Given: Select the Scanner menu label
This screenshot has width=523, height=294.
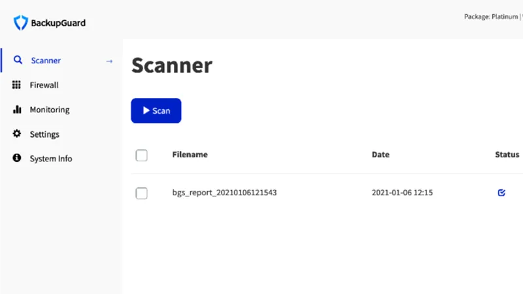Looking at the screenshot, I should point(46,60).
